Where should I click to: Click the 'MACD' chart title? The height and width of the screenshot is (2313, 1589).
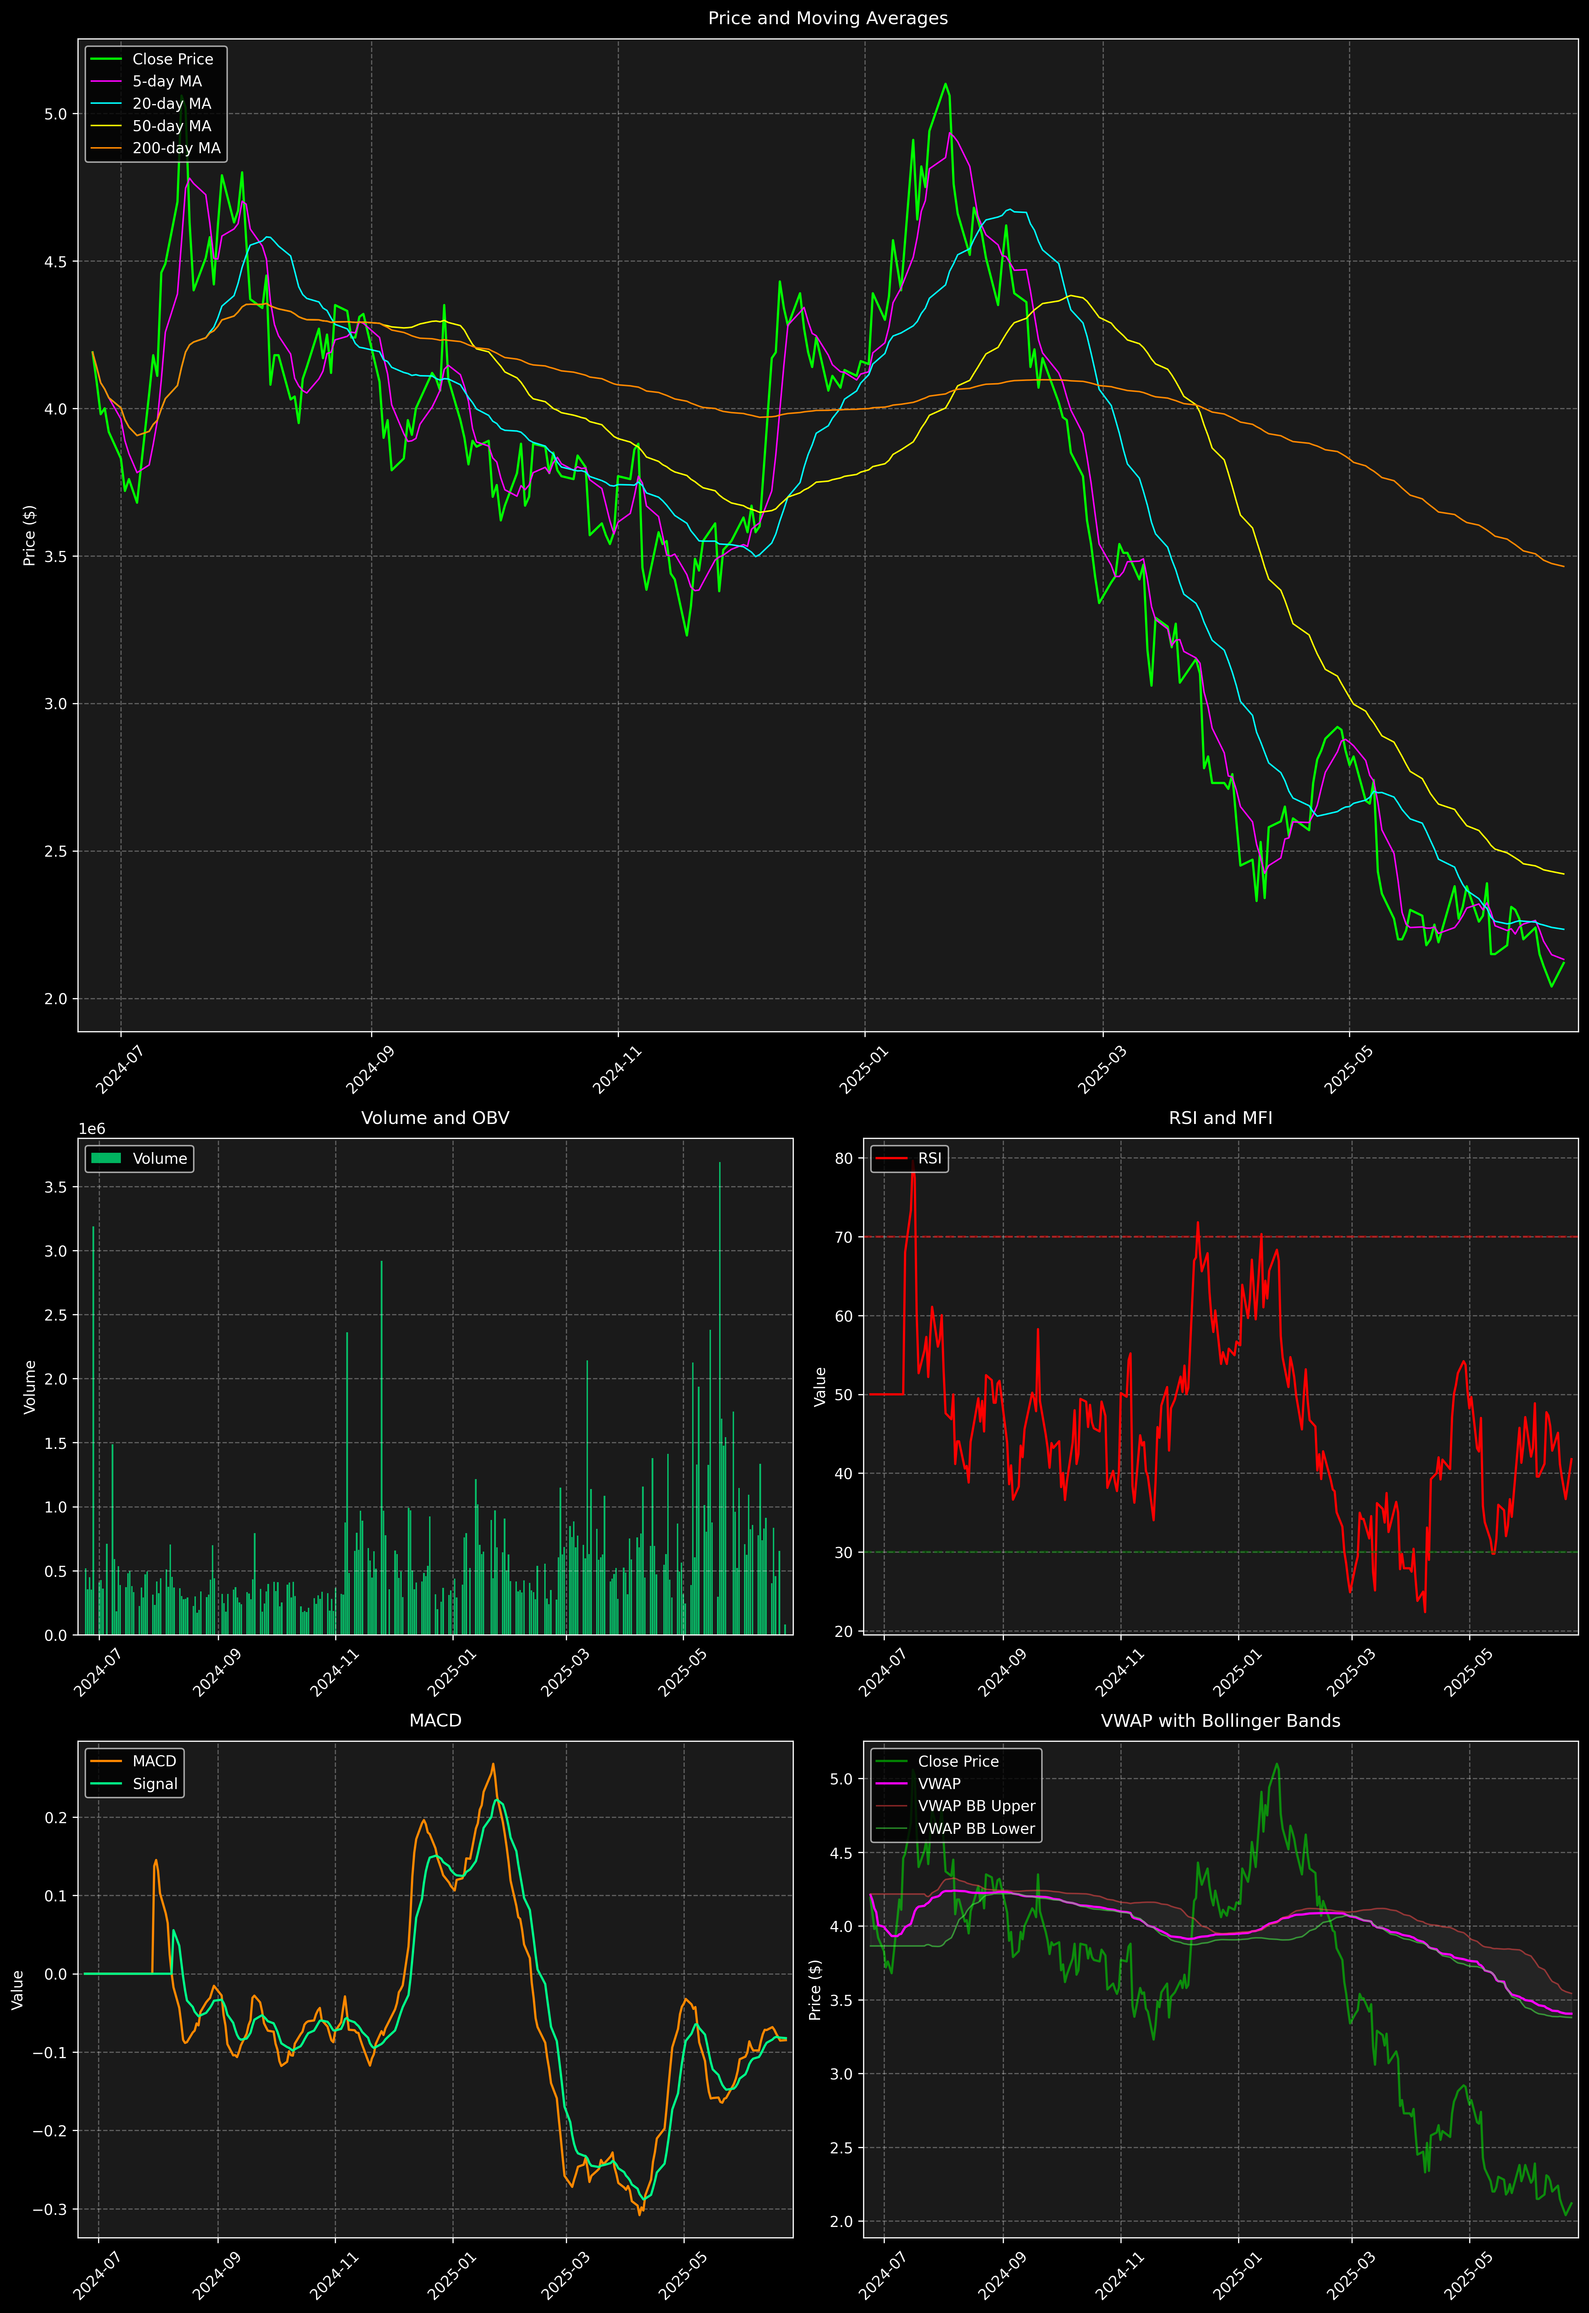point(435,1721)
